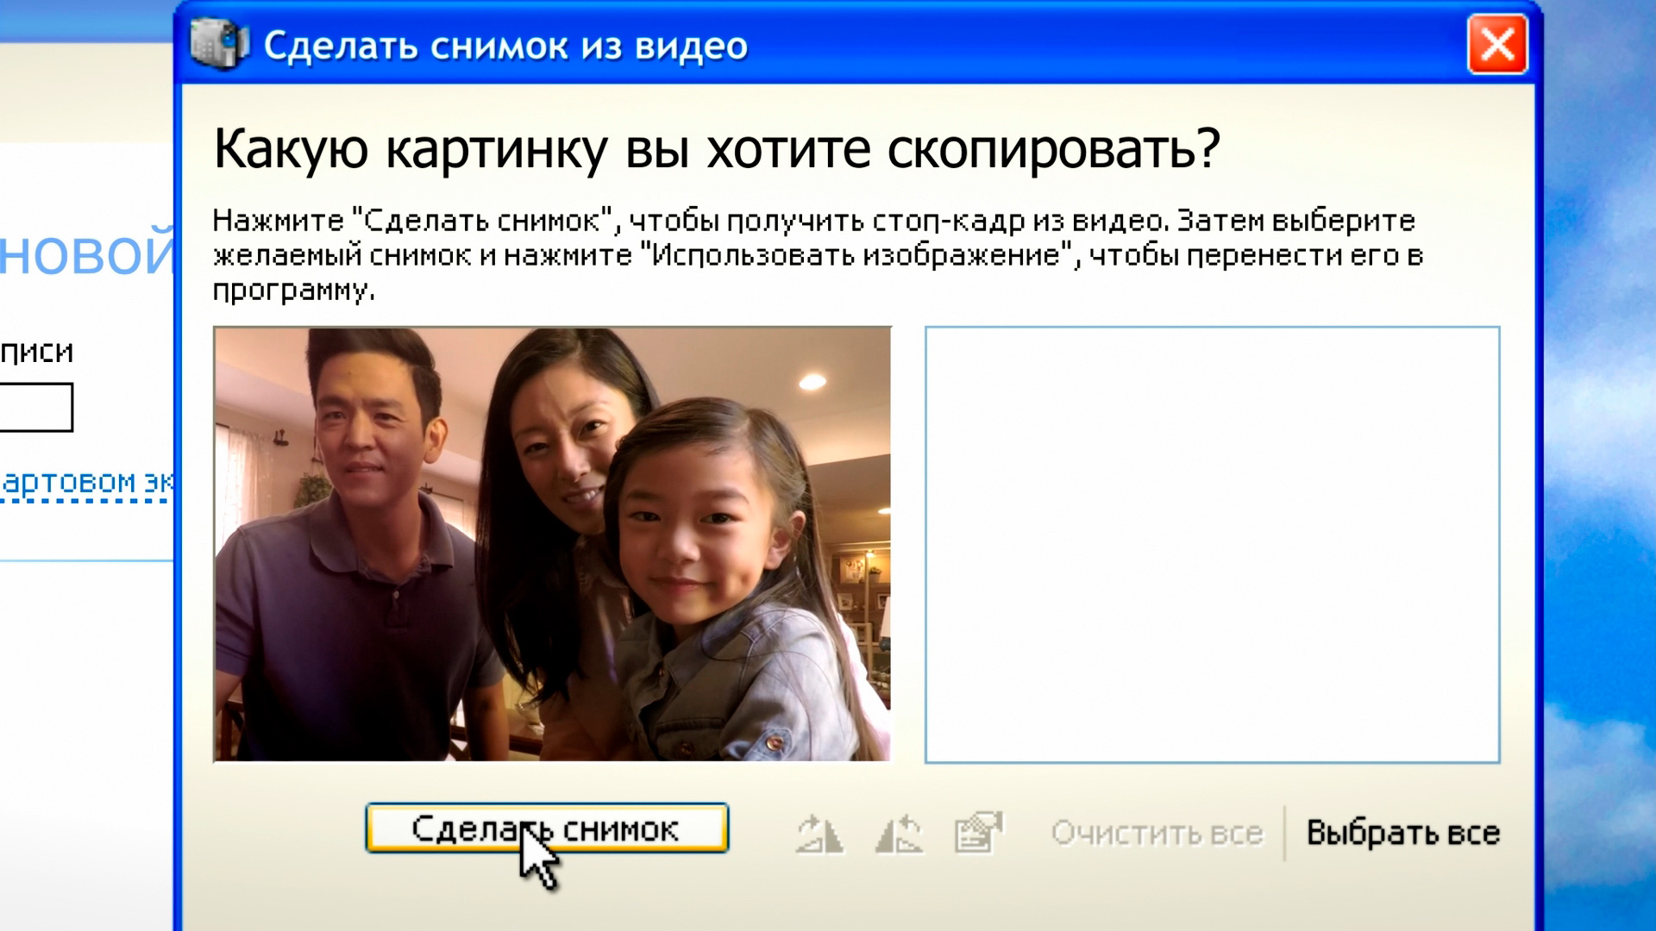This screenshot has width=1656, height=931.
Task: Click inside the empty snapshots list pane
Action: tap(1212, 543)
